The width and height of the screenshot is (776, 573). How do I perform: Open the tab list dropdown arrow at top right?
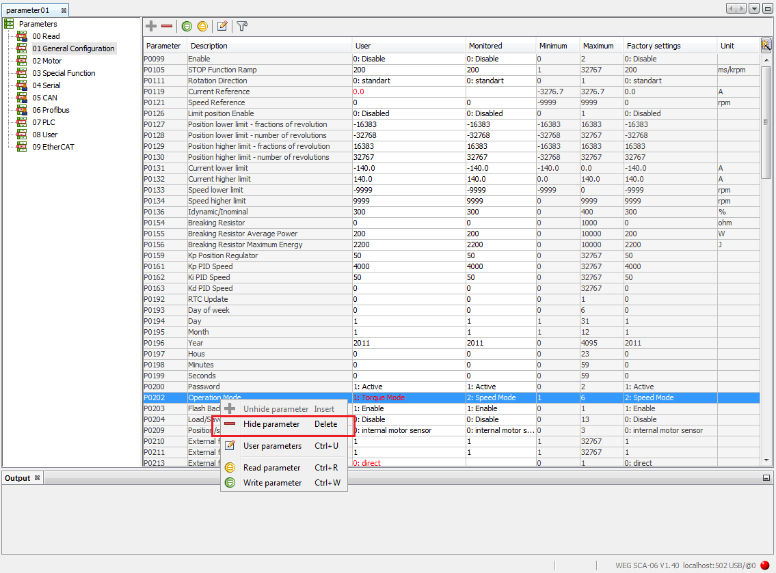point(754,8)
